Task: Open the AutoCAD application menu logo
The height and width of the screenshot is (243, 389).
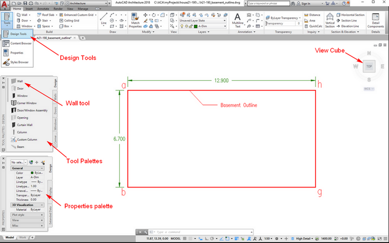Action: [4, 4]
